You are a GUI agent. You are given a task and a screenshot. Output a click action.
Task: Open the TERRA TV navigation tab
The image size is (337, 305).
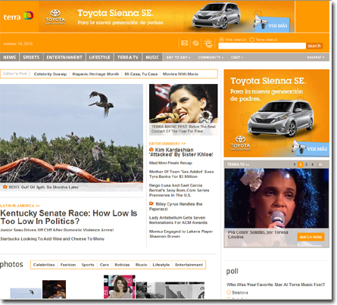pos(128,58)
